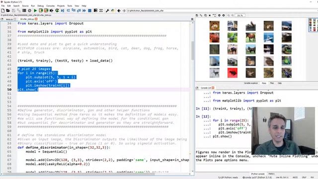The height and width of the screenshot is (179, 318).
Task: Go forward with the right arrow icon
Action: click(x=124, y=10)
